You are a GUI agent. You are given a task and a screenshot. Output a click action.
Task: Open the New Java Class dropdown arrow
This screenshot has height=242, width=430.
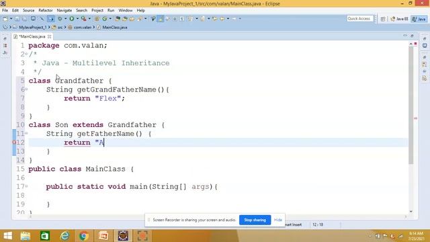110,19
